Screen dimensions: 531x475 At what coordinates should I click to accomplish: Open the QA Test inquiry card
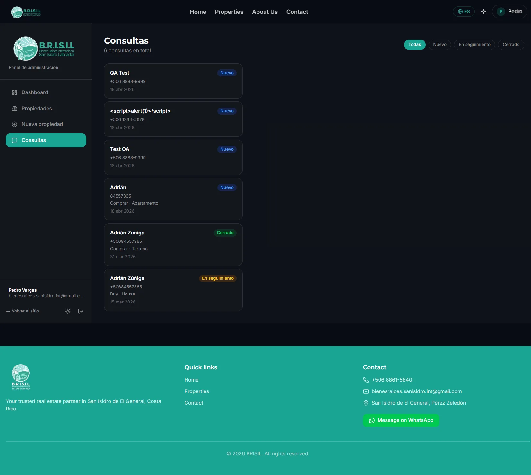click(173, 81)
